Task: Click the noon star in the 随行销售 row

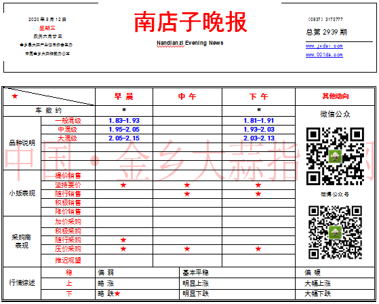Action: [187, 194]
